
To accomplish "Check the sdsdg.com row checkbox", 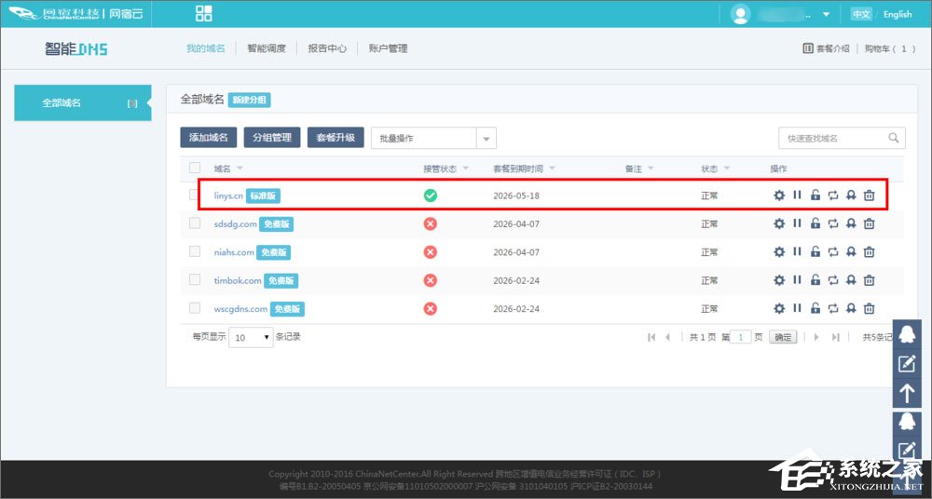I will pyautogui.click(x=195, y=223).
